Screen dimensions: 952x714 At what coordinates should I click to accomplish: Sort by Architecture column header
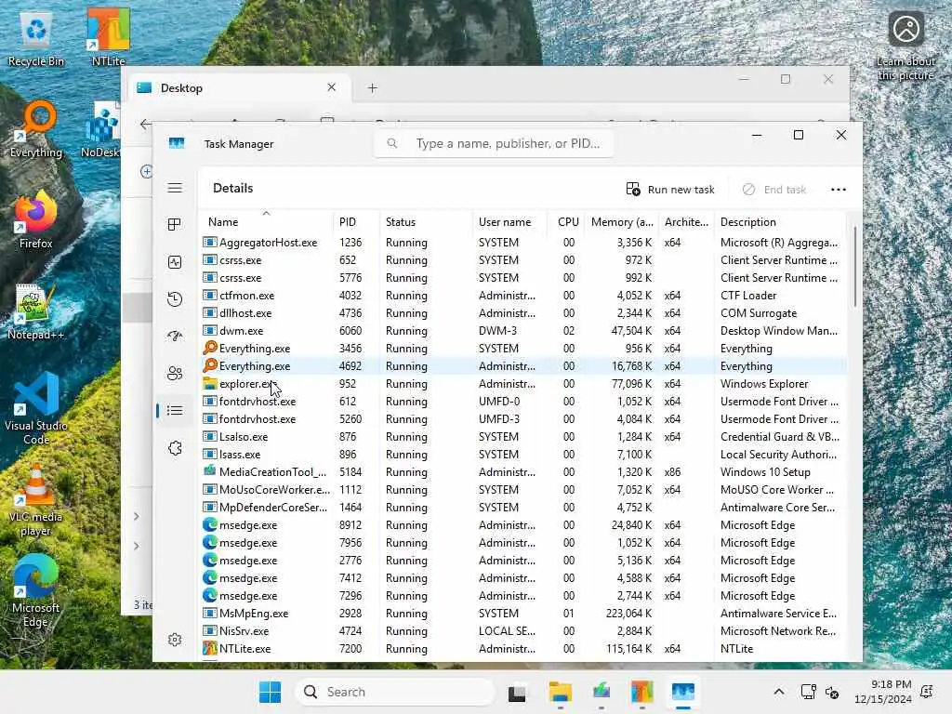[686, 221]
